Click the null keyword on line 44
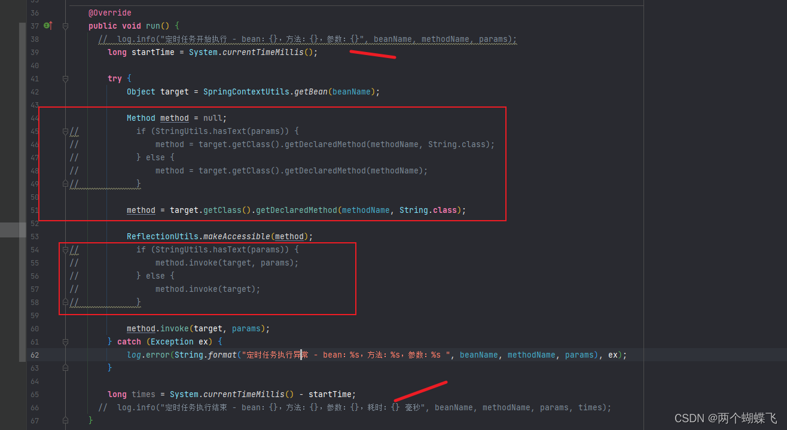787x430 pixels. tap(213, 118)
